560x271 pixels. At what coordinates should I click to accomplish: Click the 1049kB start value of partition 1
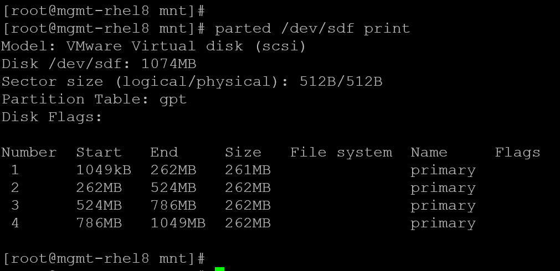[99, 170]
